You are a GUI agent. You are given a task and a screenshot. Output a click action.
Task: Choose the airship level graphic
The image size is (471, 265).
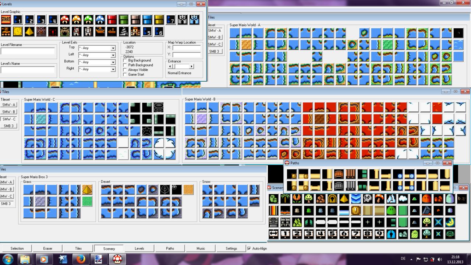click(100, 32)
